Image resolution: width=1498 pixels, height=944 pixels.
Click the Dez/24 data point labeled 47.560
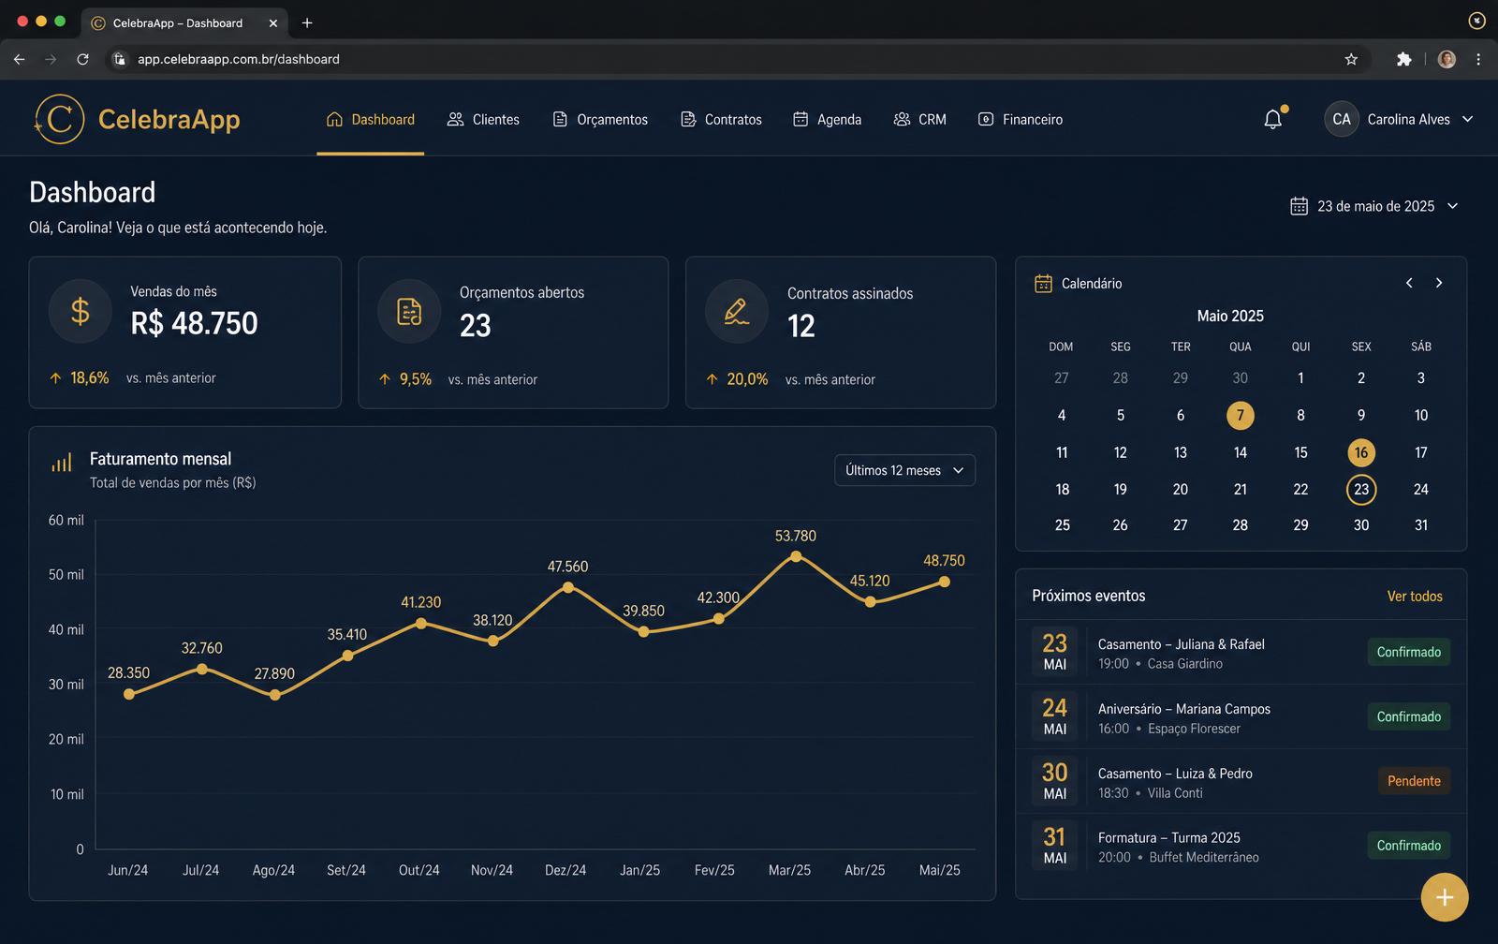[x=568, y=587]
